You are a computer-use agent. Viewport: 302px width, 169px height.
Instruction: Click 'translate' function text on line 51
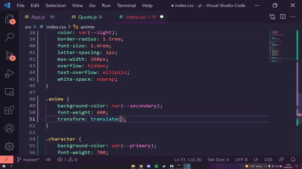pos(104,119)
